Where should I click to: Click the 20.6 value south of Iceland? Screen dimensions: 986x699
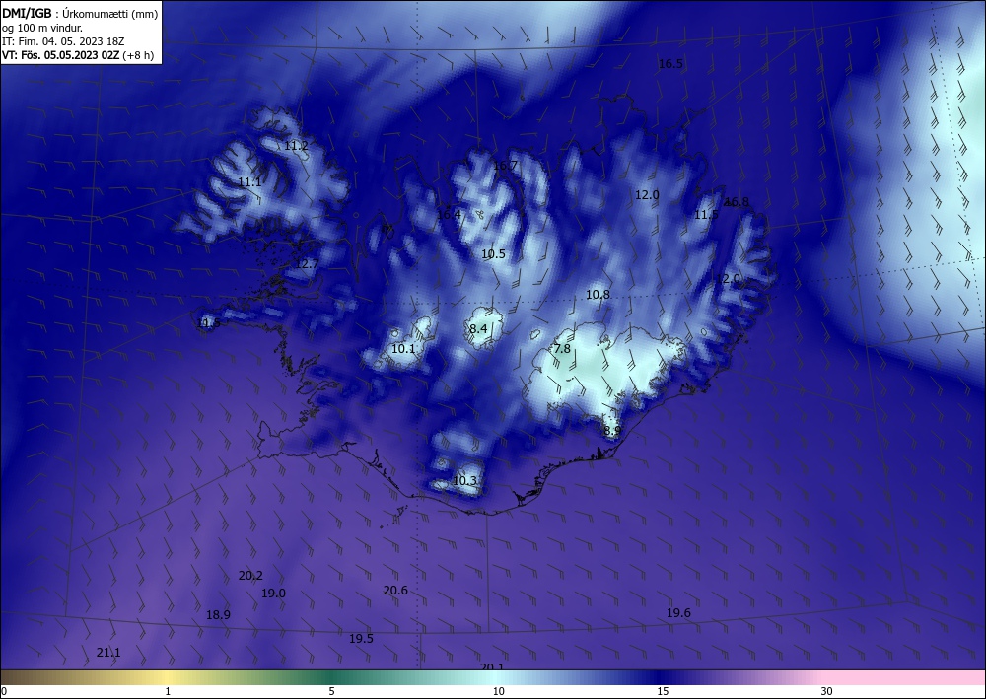coord(395,590)
